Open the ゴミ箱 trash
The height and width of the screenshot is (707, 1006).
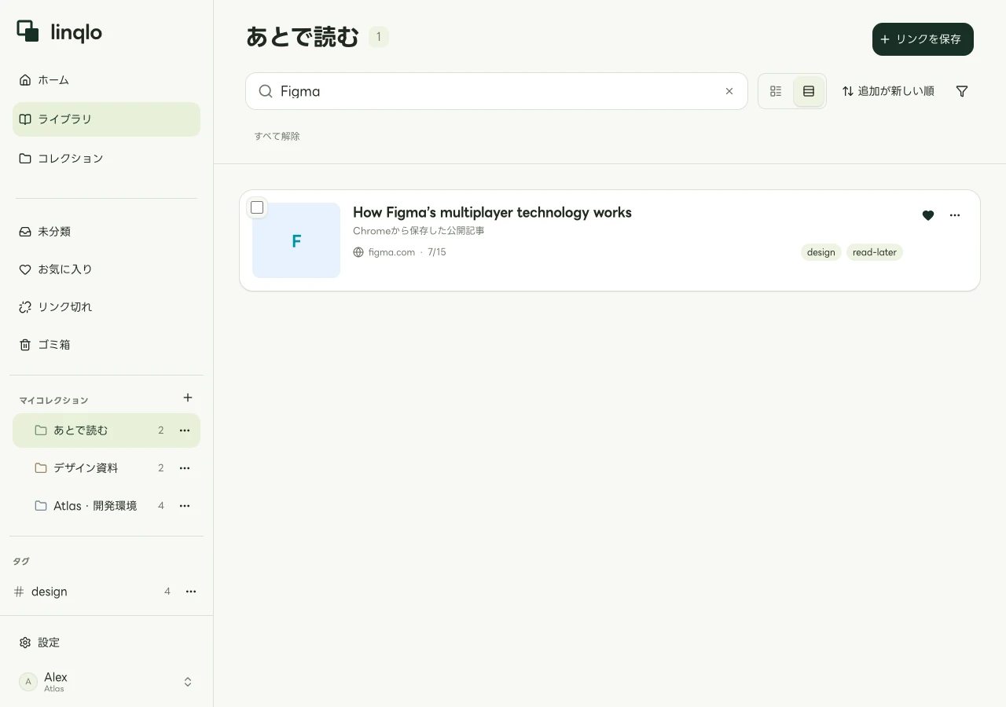tap(106, 345)
